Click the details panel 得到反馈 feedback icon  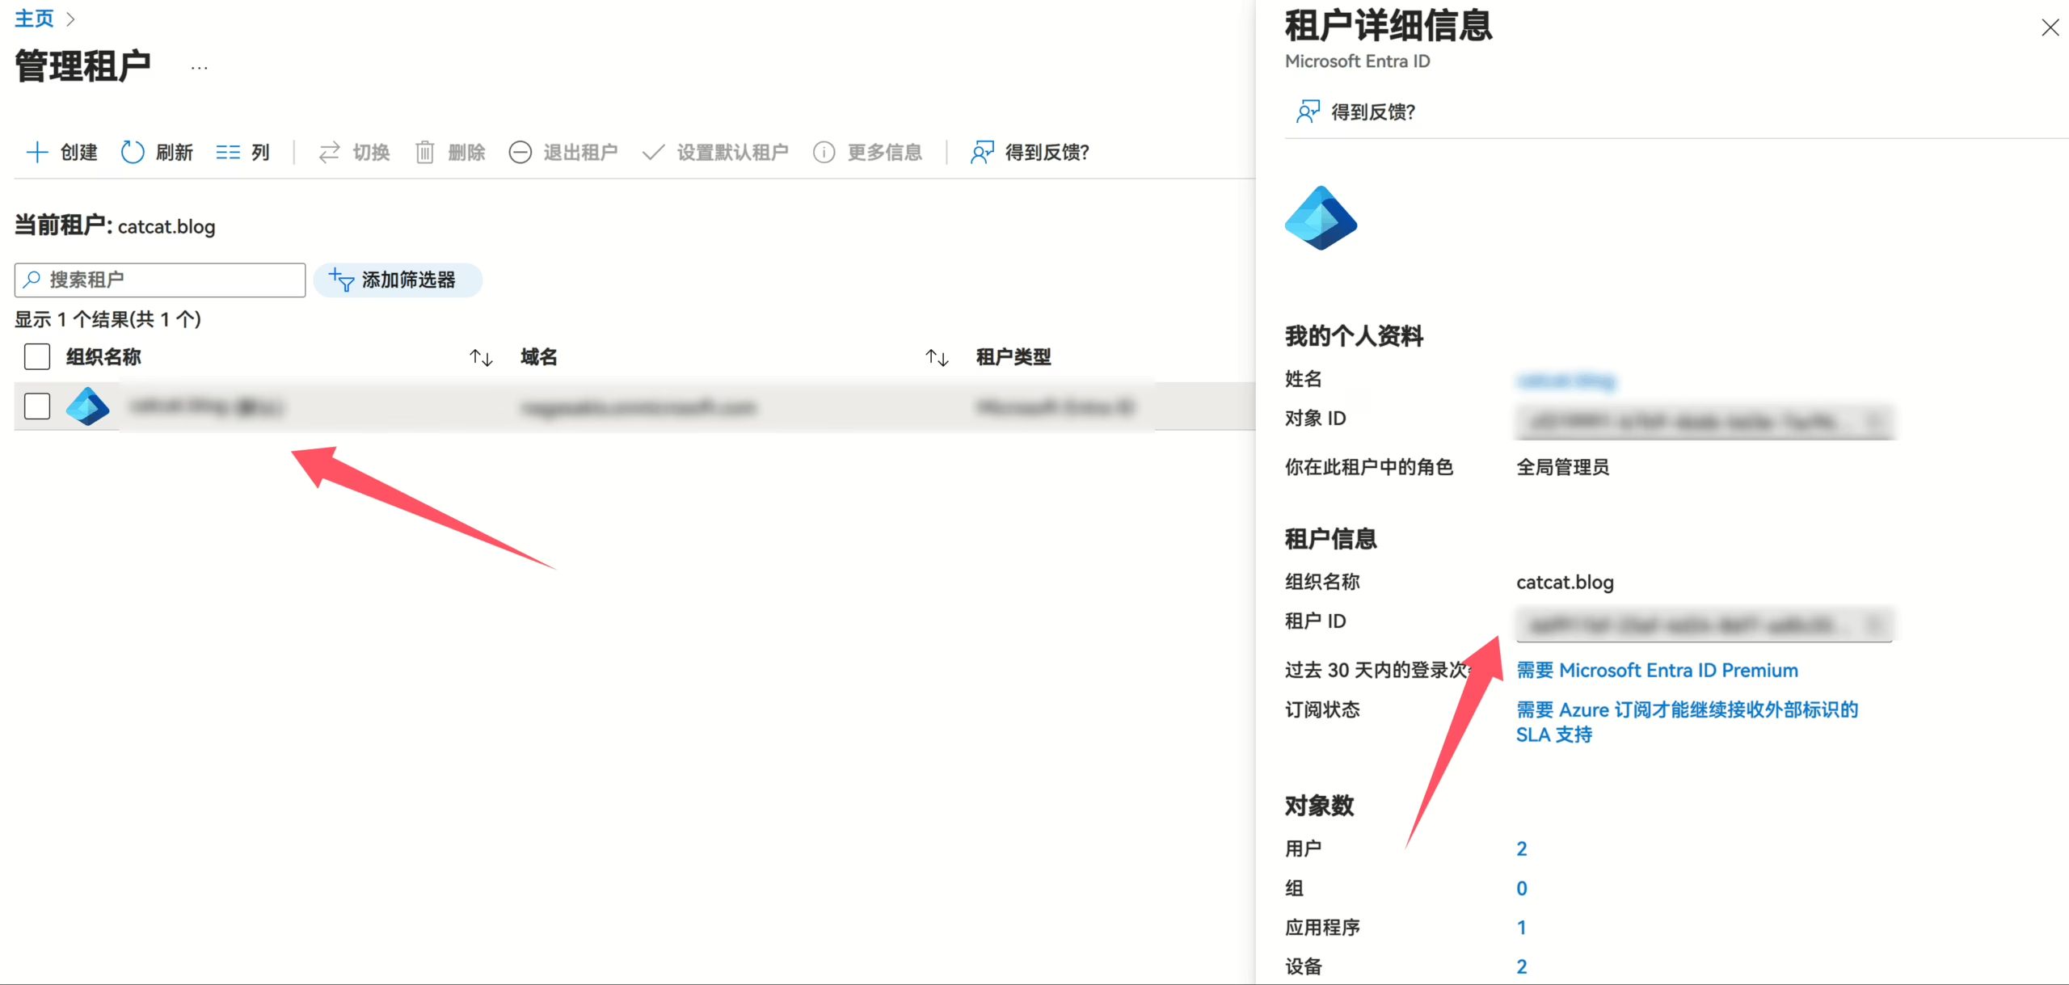1308,112
